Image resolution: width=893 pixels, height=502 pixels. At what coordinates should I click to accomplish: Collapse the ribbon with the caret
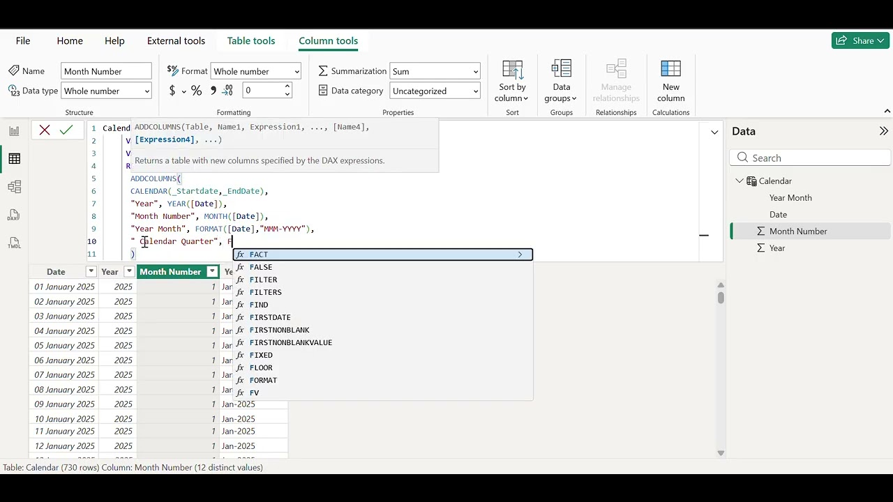pos(887,112)
